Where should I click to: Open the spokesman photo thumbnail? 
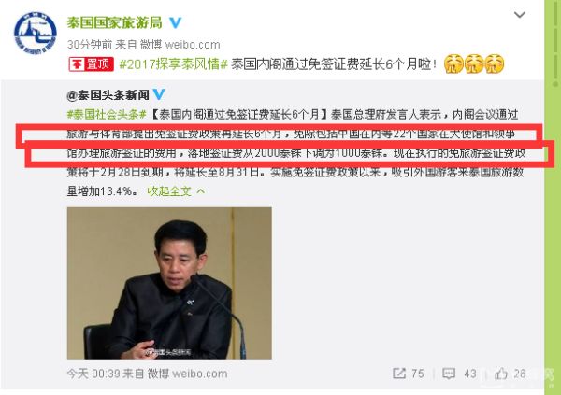click(x=169, y=283)
